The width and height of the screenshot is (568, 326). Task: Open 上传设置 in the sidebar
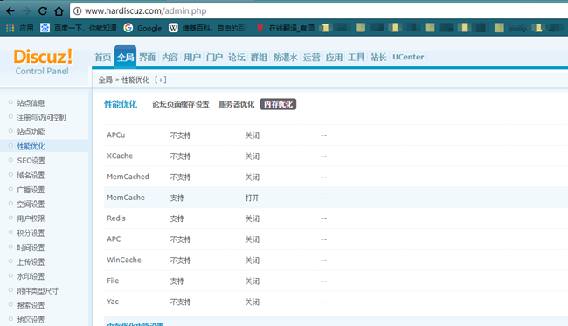pos(31,262)
